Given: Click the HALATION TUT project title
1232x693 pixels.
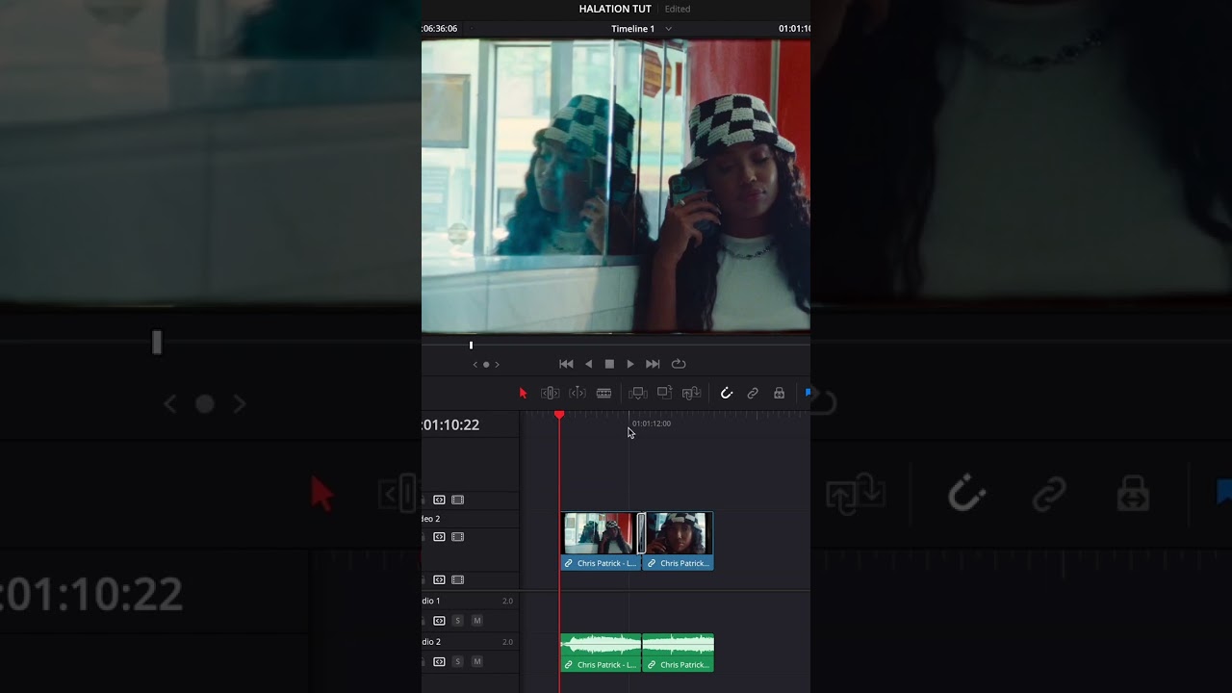Looking at the screenshot, I should click(615, 9).
